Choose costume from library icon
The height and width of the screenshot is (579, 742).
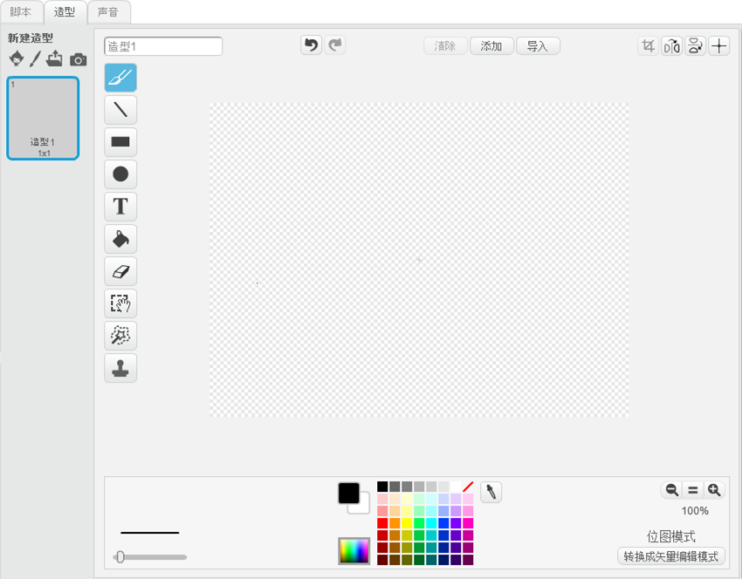tap(17, 58)
